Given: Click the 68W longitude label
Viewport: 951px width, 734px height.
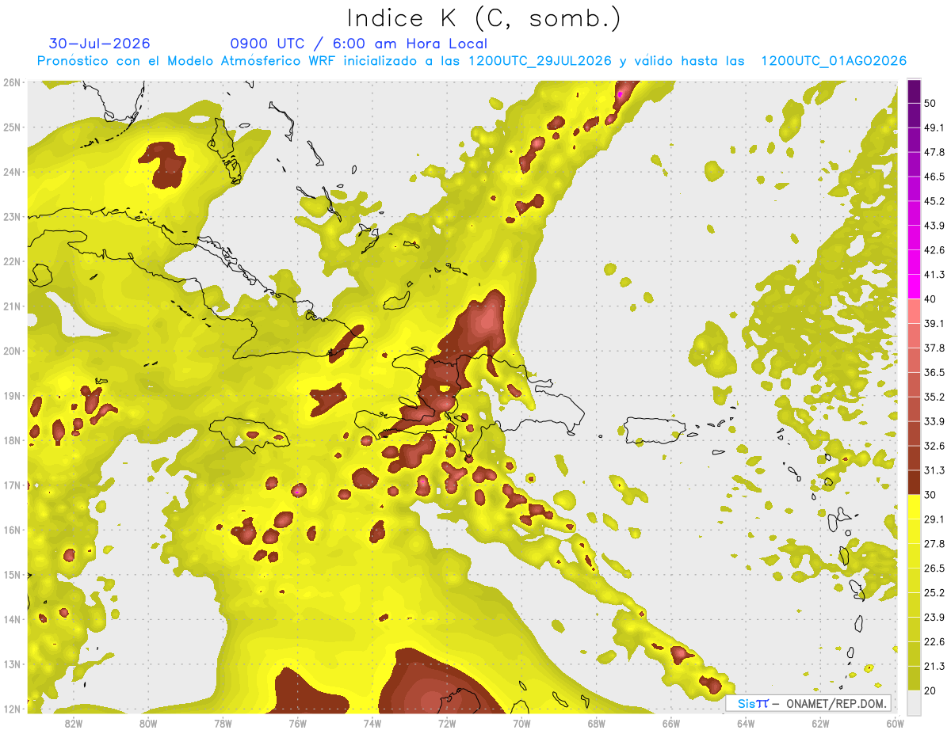Looking at the screenshot, I should [597, 724].
